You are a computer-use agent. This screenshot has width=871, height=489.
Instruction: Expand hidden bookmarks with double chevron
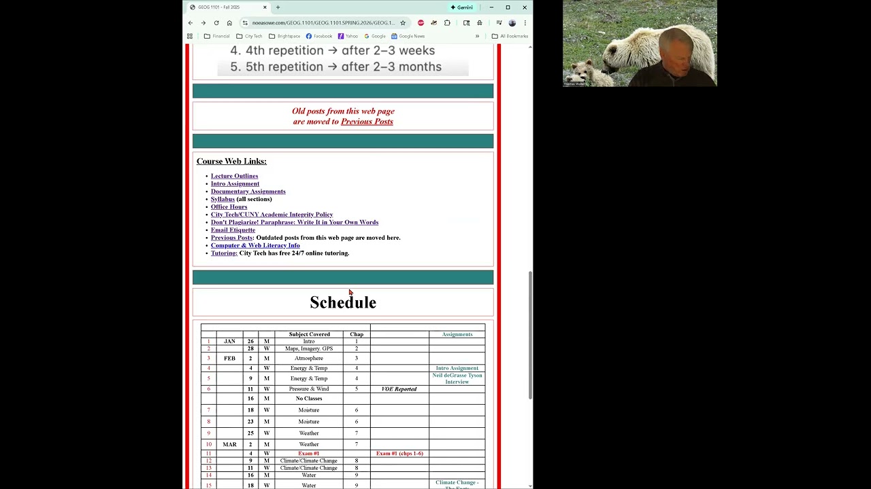pos(477,36)
